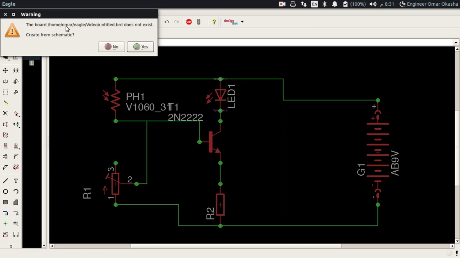This screenshot has width=460, height=258.
Task: Click the designlink logo button
Action: (231, 21)
